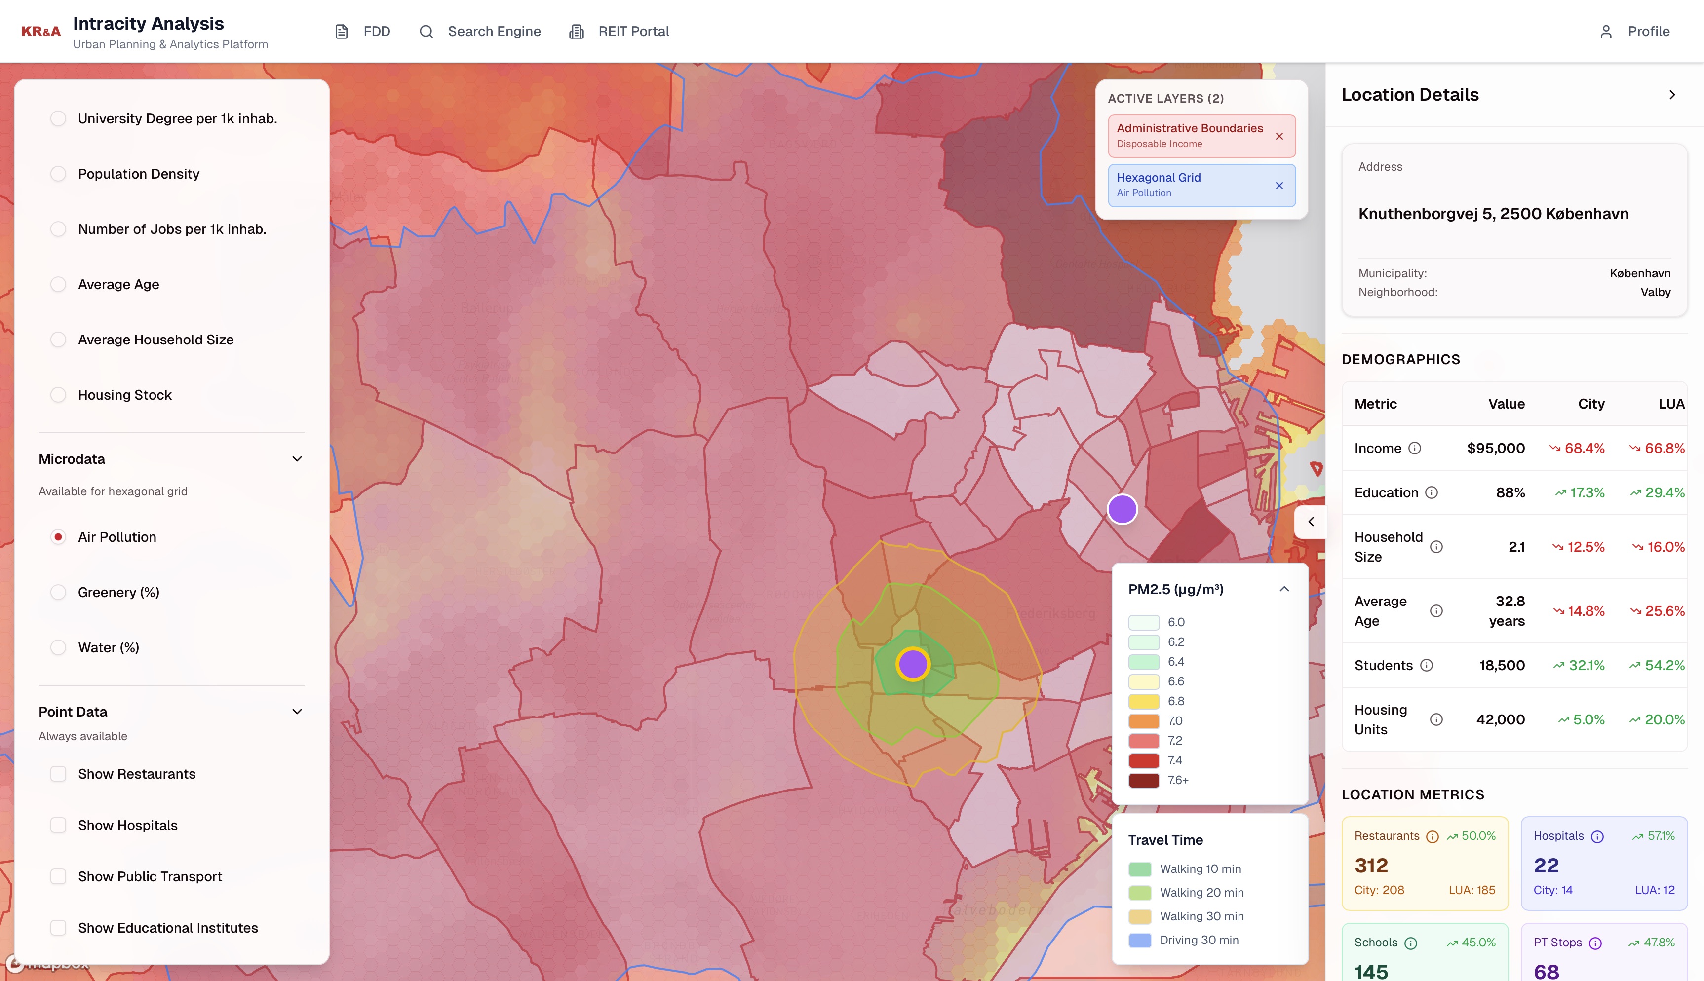Select Average Household Size radio option

click(x=59, y=340)
